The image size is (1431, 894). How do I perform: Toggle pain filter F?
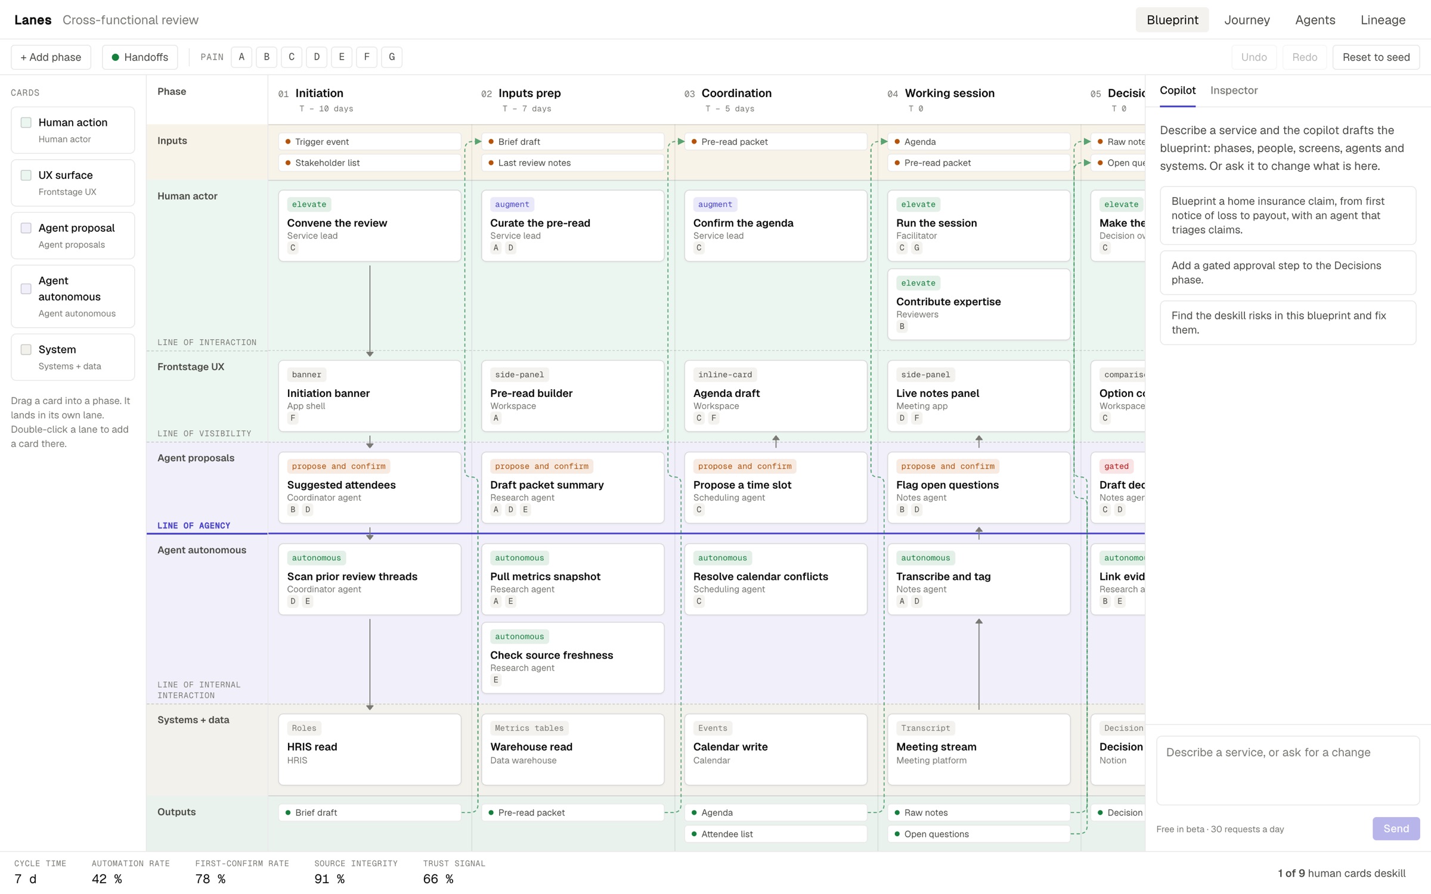367,57
